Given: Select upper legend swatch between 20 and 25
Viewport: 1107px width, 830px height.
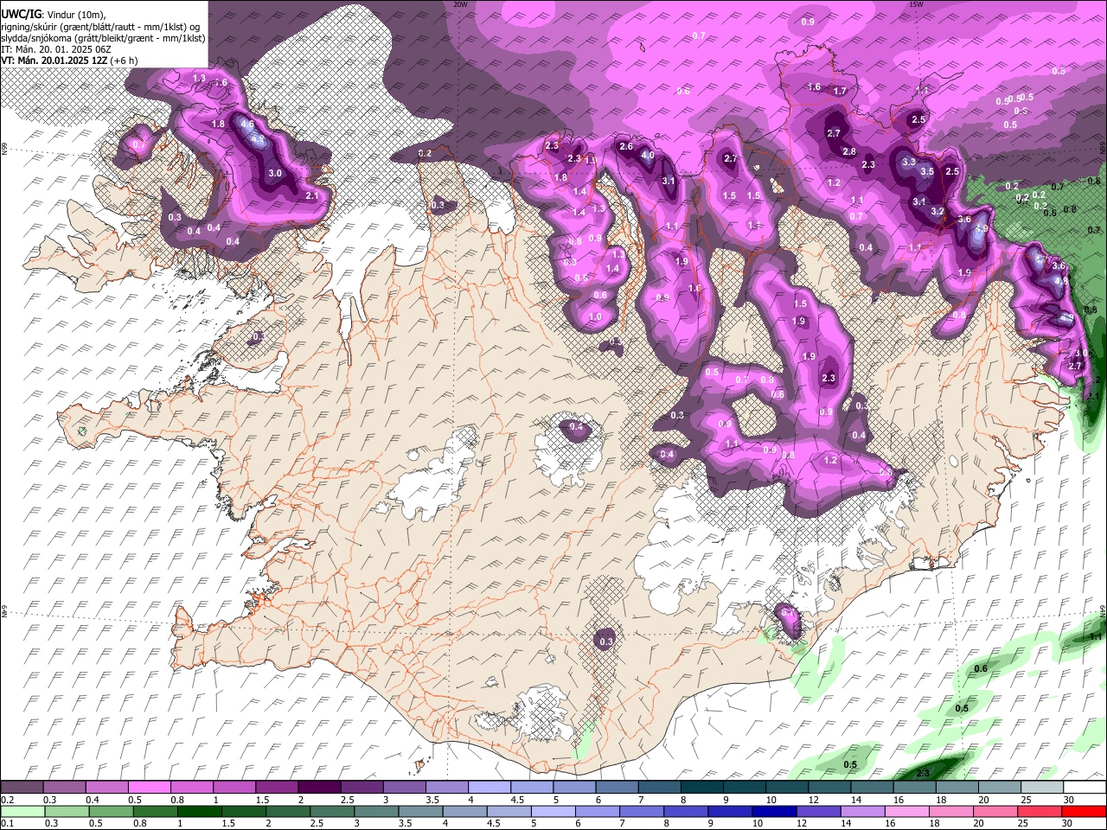Looking at the screenshot, I should tap(1000, 788).
